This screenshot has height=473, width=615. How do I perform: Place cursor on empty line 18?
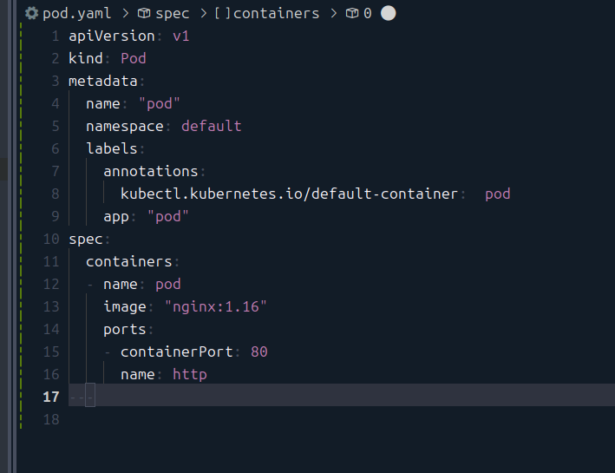pos(260,419)
